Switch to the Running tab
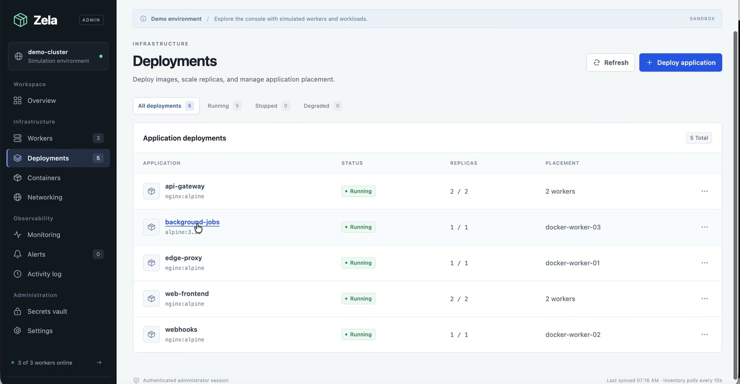Screen dimensions: 740x384 224,106
